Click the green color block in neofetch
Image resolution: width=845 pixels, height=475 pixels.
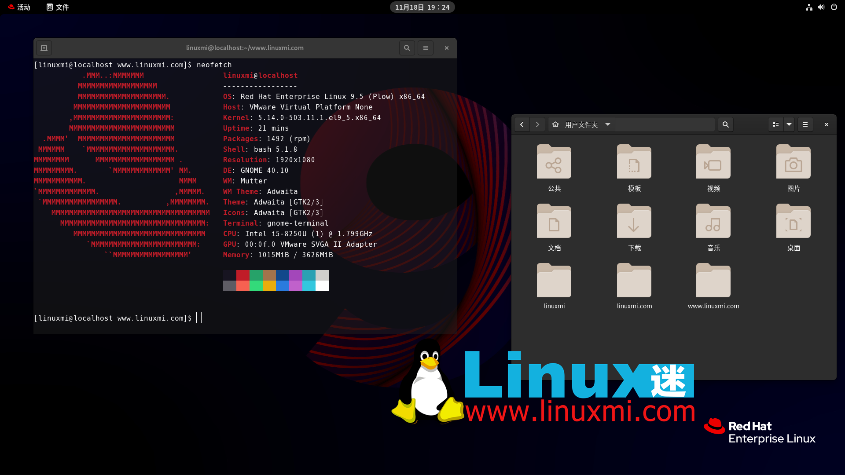pyautogui.click(x=256, y=275)
